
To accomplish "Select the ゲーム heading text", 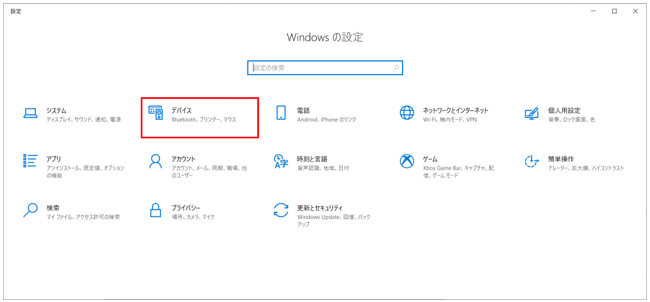I will (430, 159).
